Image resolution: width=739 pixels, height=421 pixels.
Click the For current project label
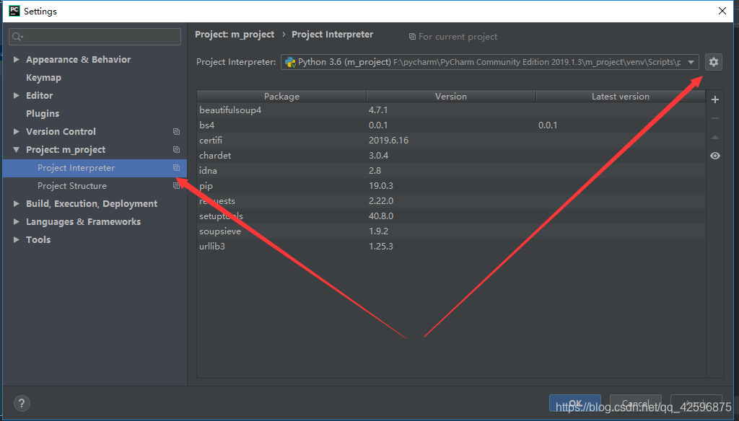tap(458, 37)
